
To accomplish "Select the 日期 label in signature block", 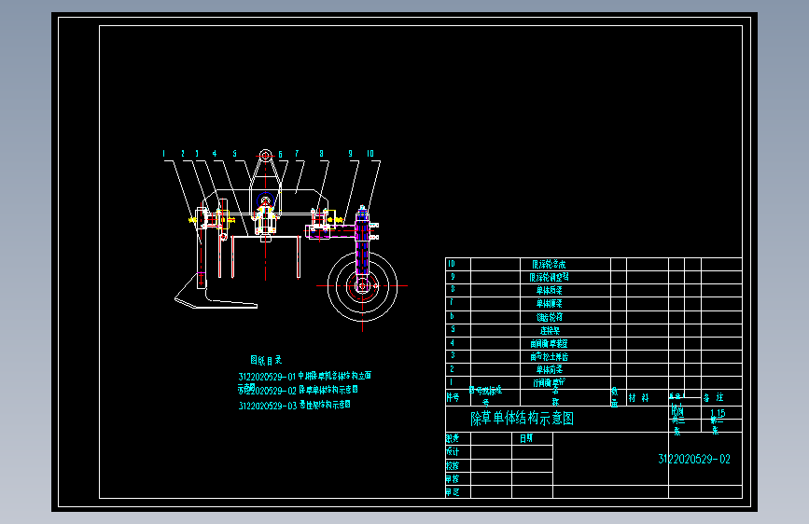I will tap(526, 438).
